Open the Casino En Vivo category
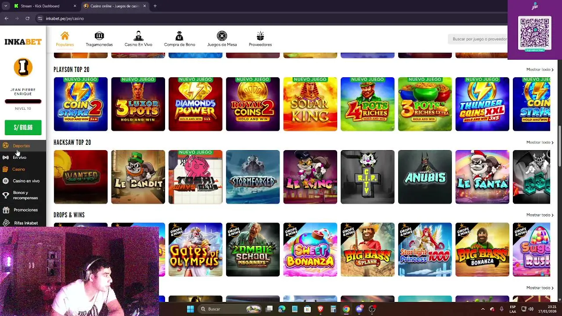 138,39
